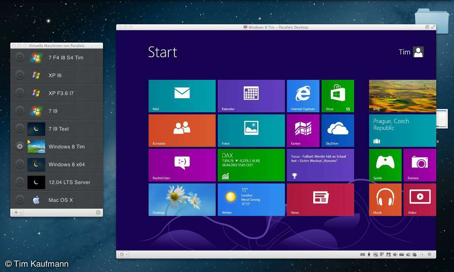Expand the status bar arrow next to gear

click(x=423, y=255)
